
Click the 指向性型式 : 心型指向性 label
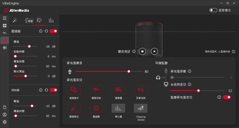click(x=217, y=52)
